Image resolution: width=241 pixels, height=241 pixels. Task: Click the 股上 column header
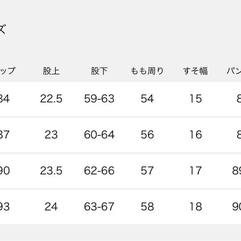pyautogui.click(x=51, y=71)
